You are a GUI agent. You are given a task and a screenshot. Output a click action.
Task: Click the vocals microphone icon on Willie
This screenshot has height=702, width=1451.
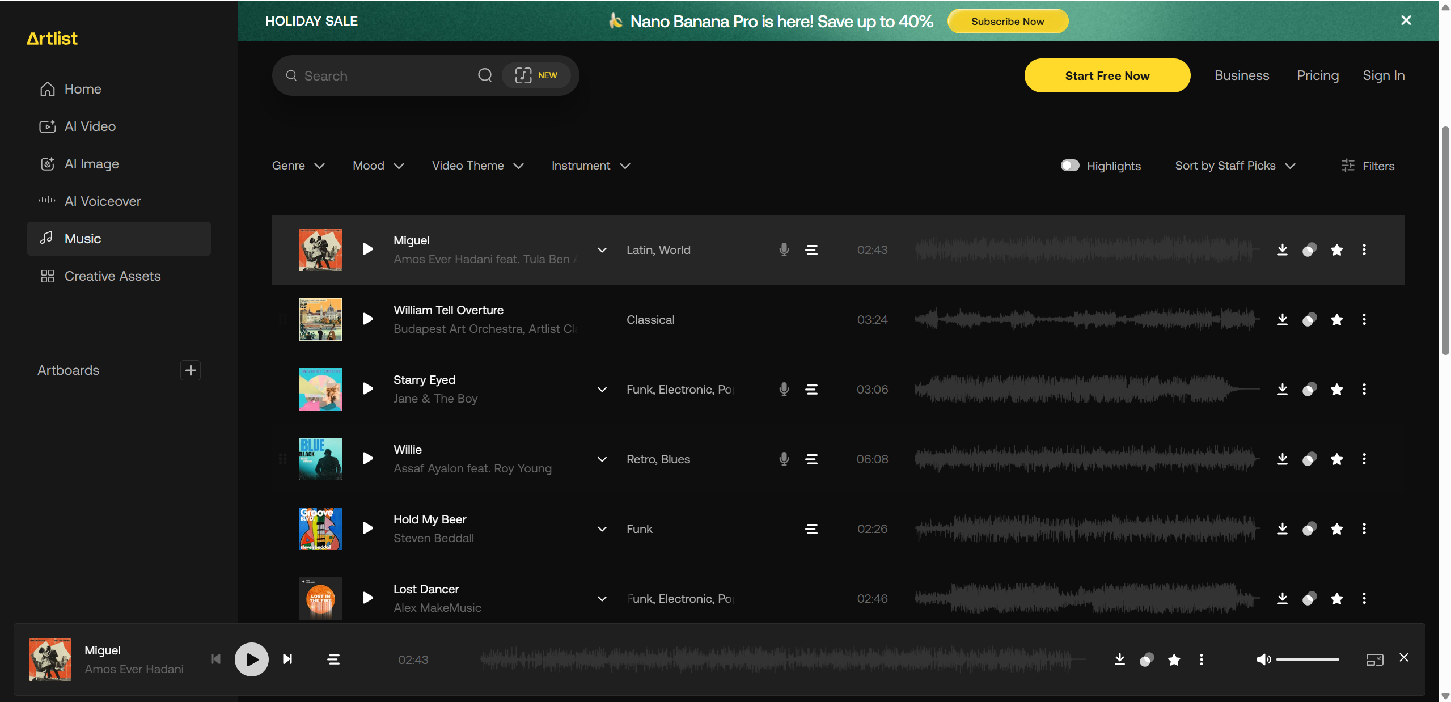[784, 459]
